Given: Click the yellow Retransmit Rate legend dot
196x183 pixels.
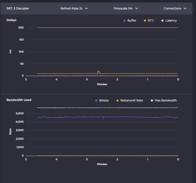Looking at the screenshot, I should [118, 101].
